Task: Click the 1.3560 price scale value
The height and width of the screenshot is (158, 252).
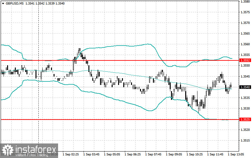Action: (x=245, y=44)
